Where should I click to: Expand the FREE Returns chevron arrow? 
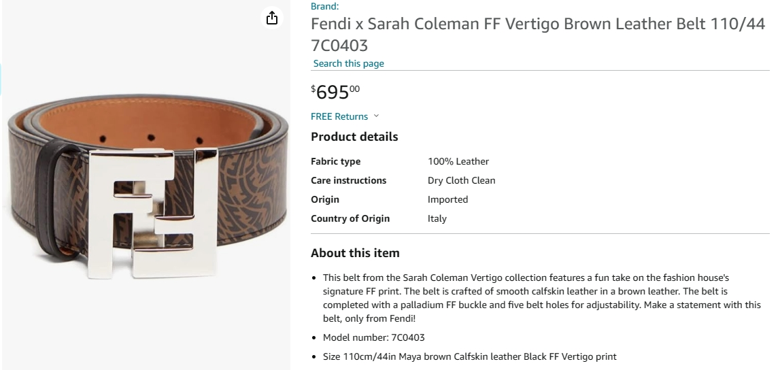tap(377, 116)
